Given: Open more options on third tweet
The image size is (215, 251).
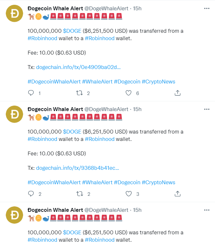Looking at the screenshot, I should tap(207, 210).
